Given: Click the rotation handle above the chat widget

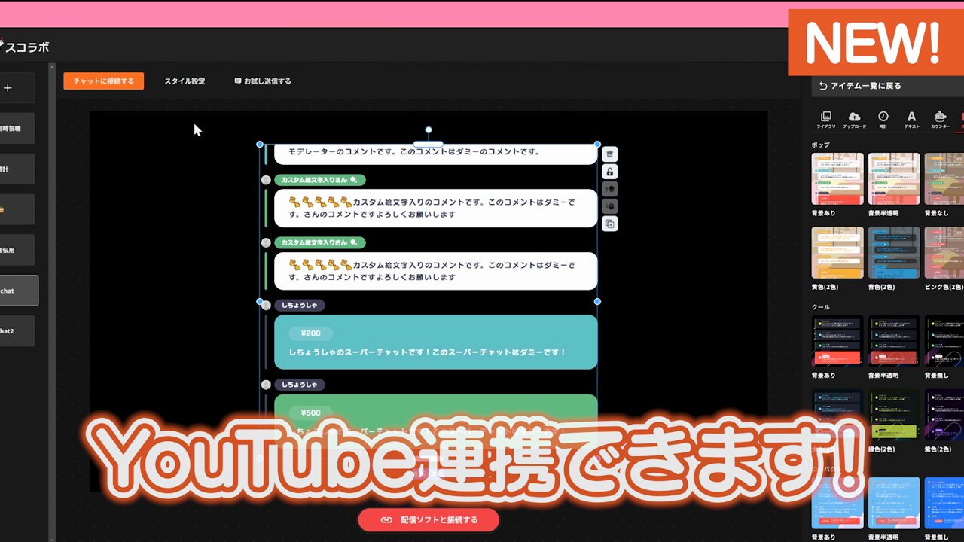Looking at the screenshot, I should (429, 129).
